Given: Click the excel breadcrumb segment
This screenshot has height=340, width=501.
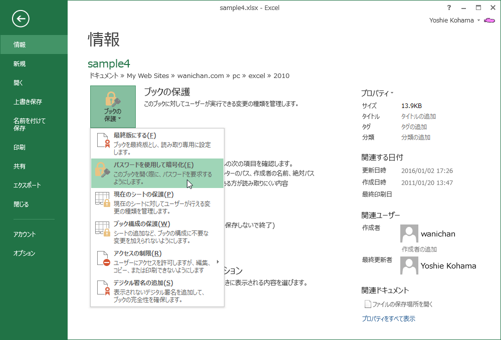Looking at the screenshot, I should (257, 76).
